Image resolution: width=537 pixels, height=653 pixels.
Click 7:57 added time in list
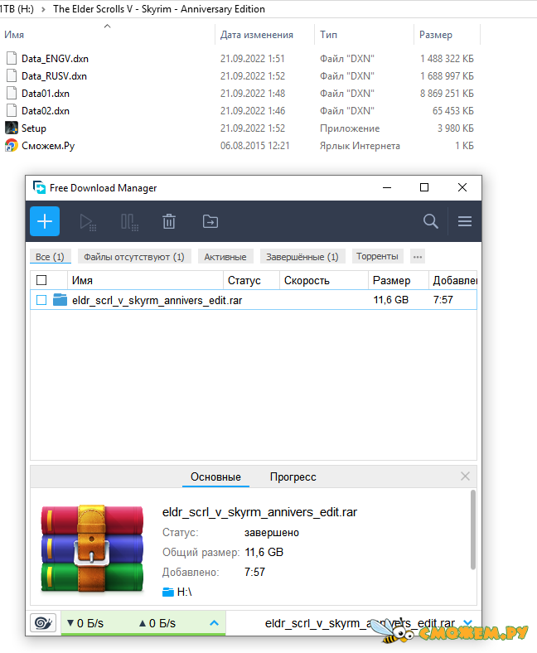[x=443, y=300]
